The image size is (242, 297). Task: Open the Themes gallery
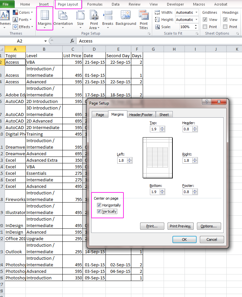pyautogui.click(x=5, y=20)
